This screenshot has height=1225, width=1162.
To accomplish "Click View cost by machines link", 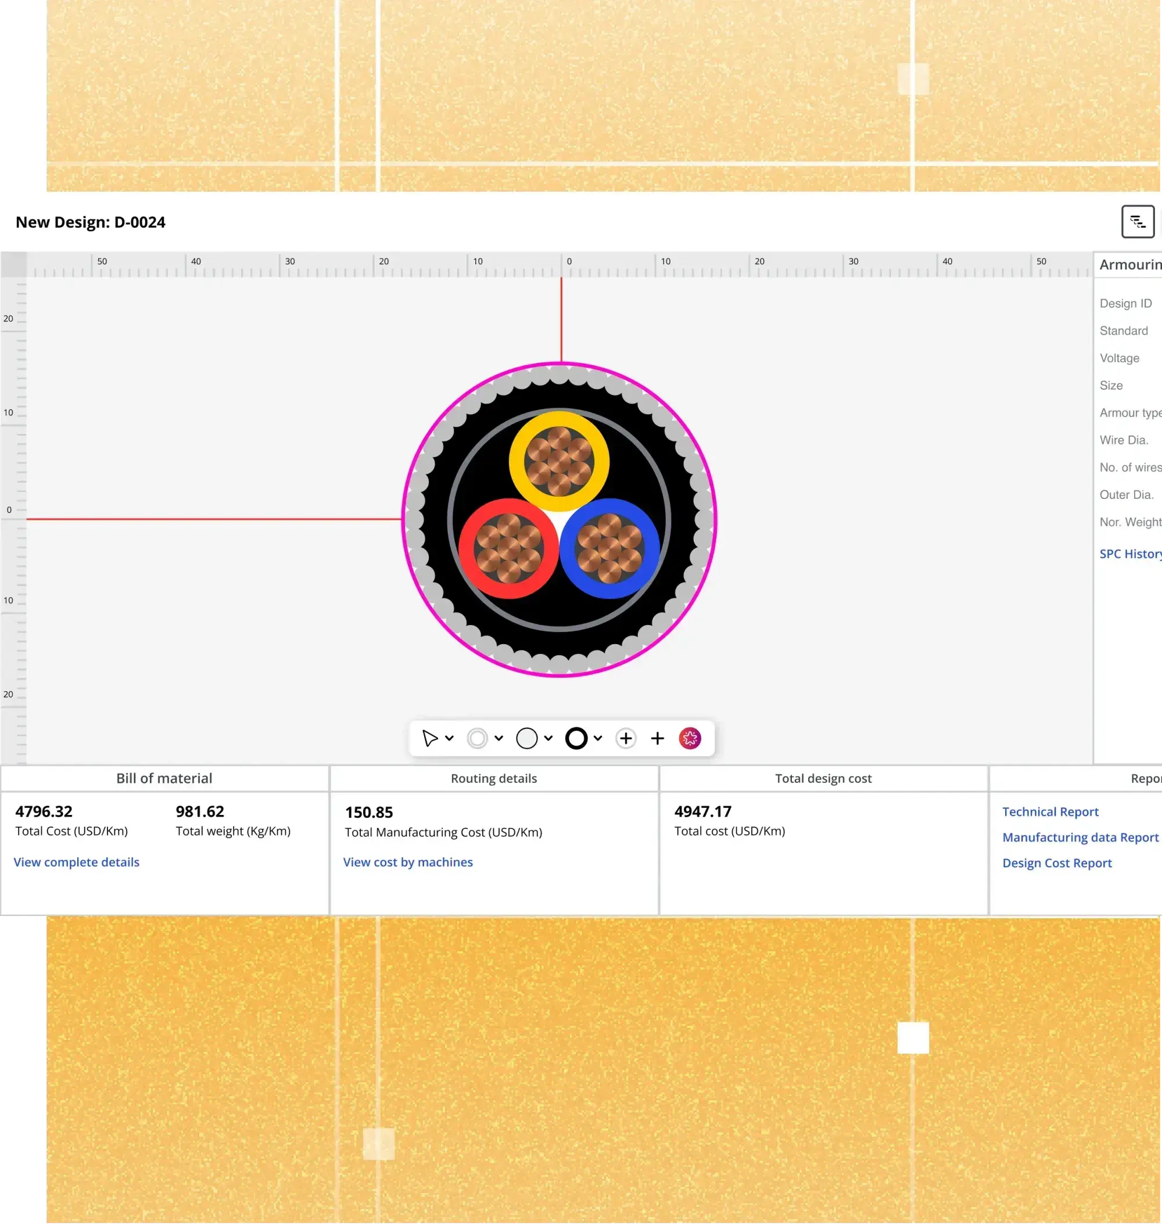I will (407, 862).
